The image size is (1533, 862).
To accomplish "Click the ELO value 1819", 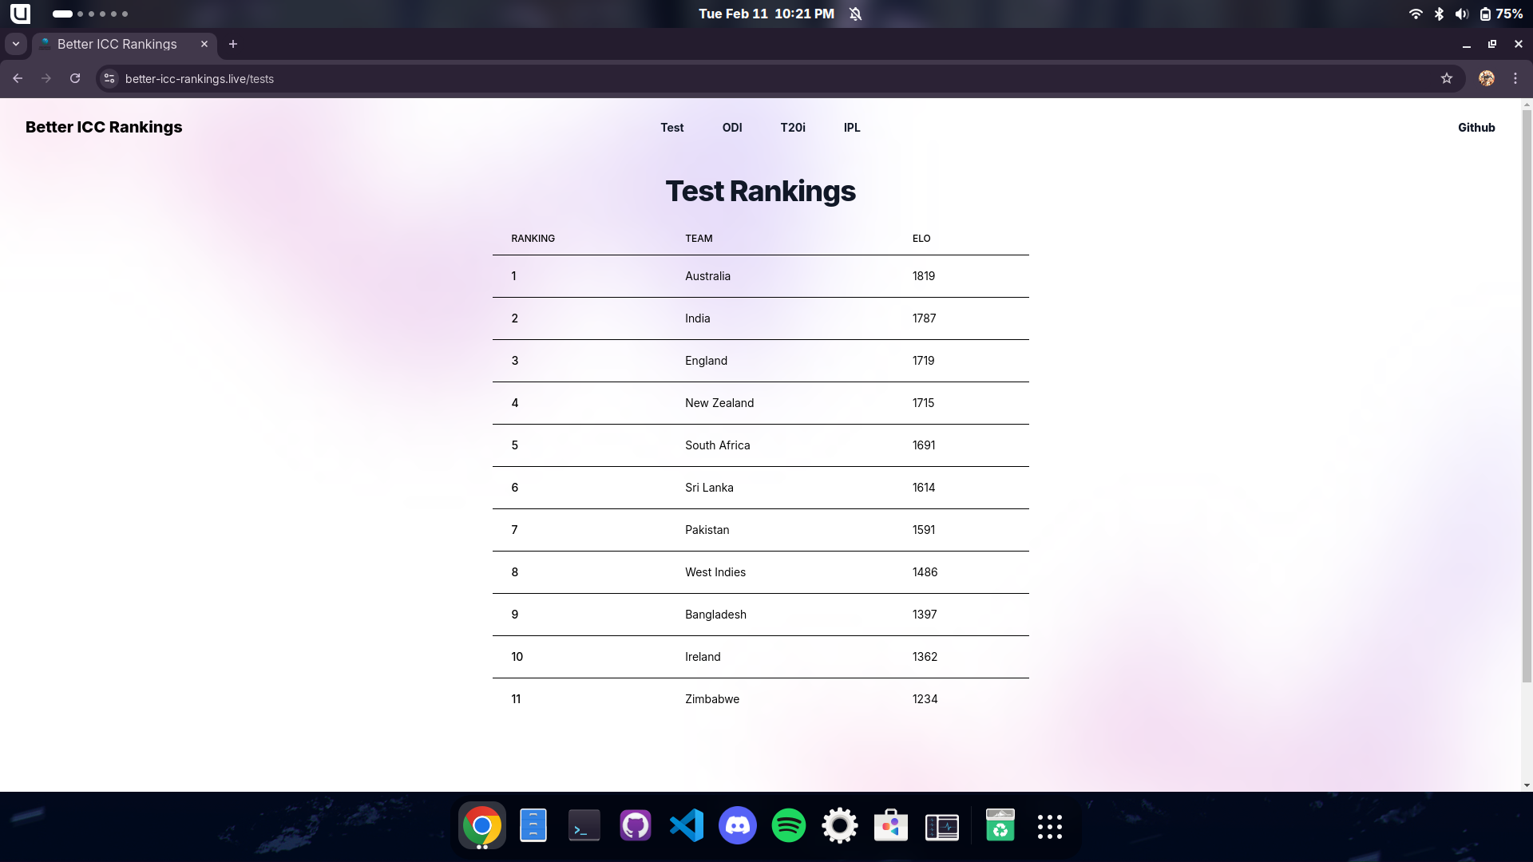I will point(924,276).
